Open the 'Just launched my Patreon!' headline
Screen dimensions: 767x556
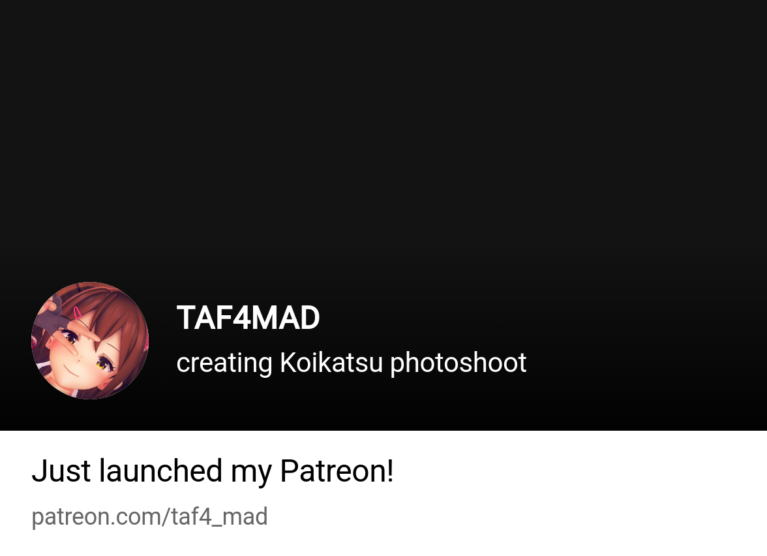[213, 471]
